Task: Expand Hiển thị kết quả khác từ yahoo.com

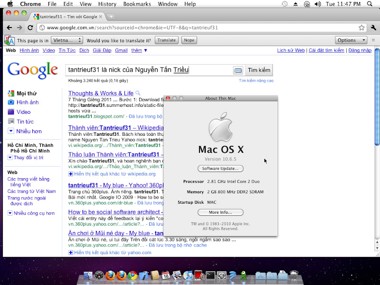Action: coord(110,253)
